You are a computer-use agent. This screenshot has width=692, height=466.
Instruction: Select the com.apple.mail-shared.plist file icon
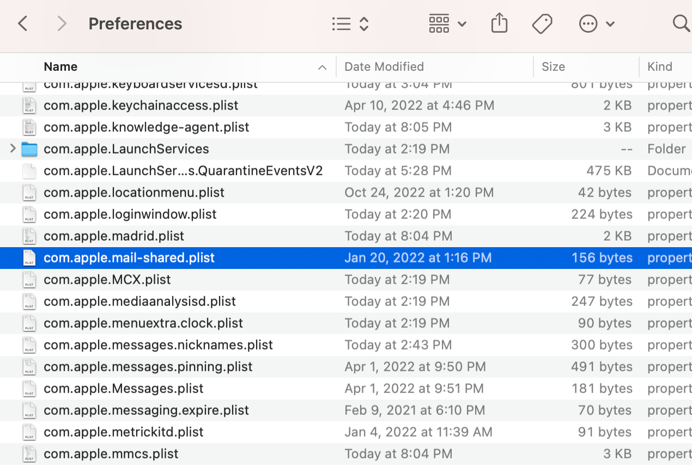29,258
